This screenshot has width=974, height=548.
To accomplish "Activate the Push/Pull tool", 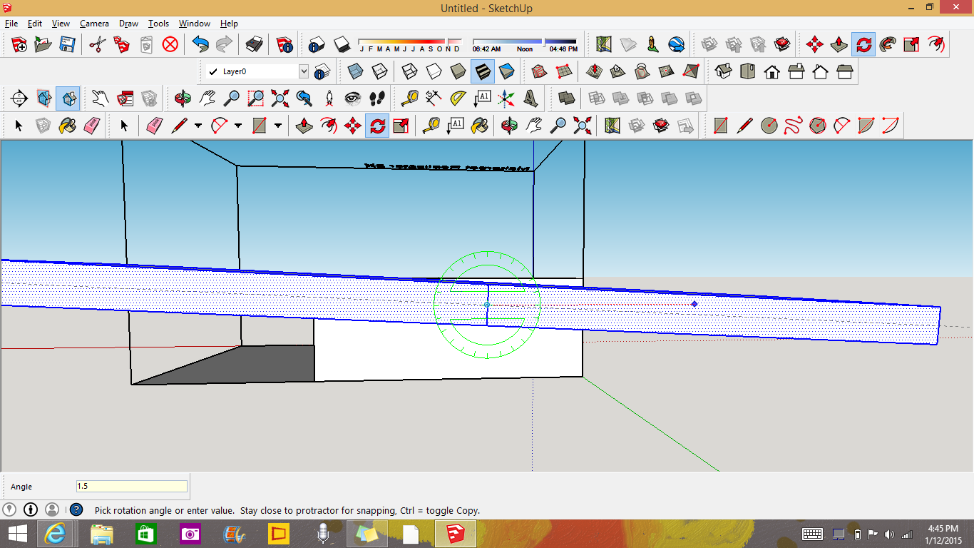I will click(304, 126).
